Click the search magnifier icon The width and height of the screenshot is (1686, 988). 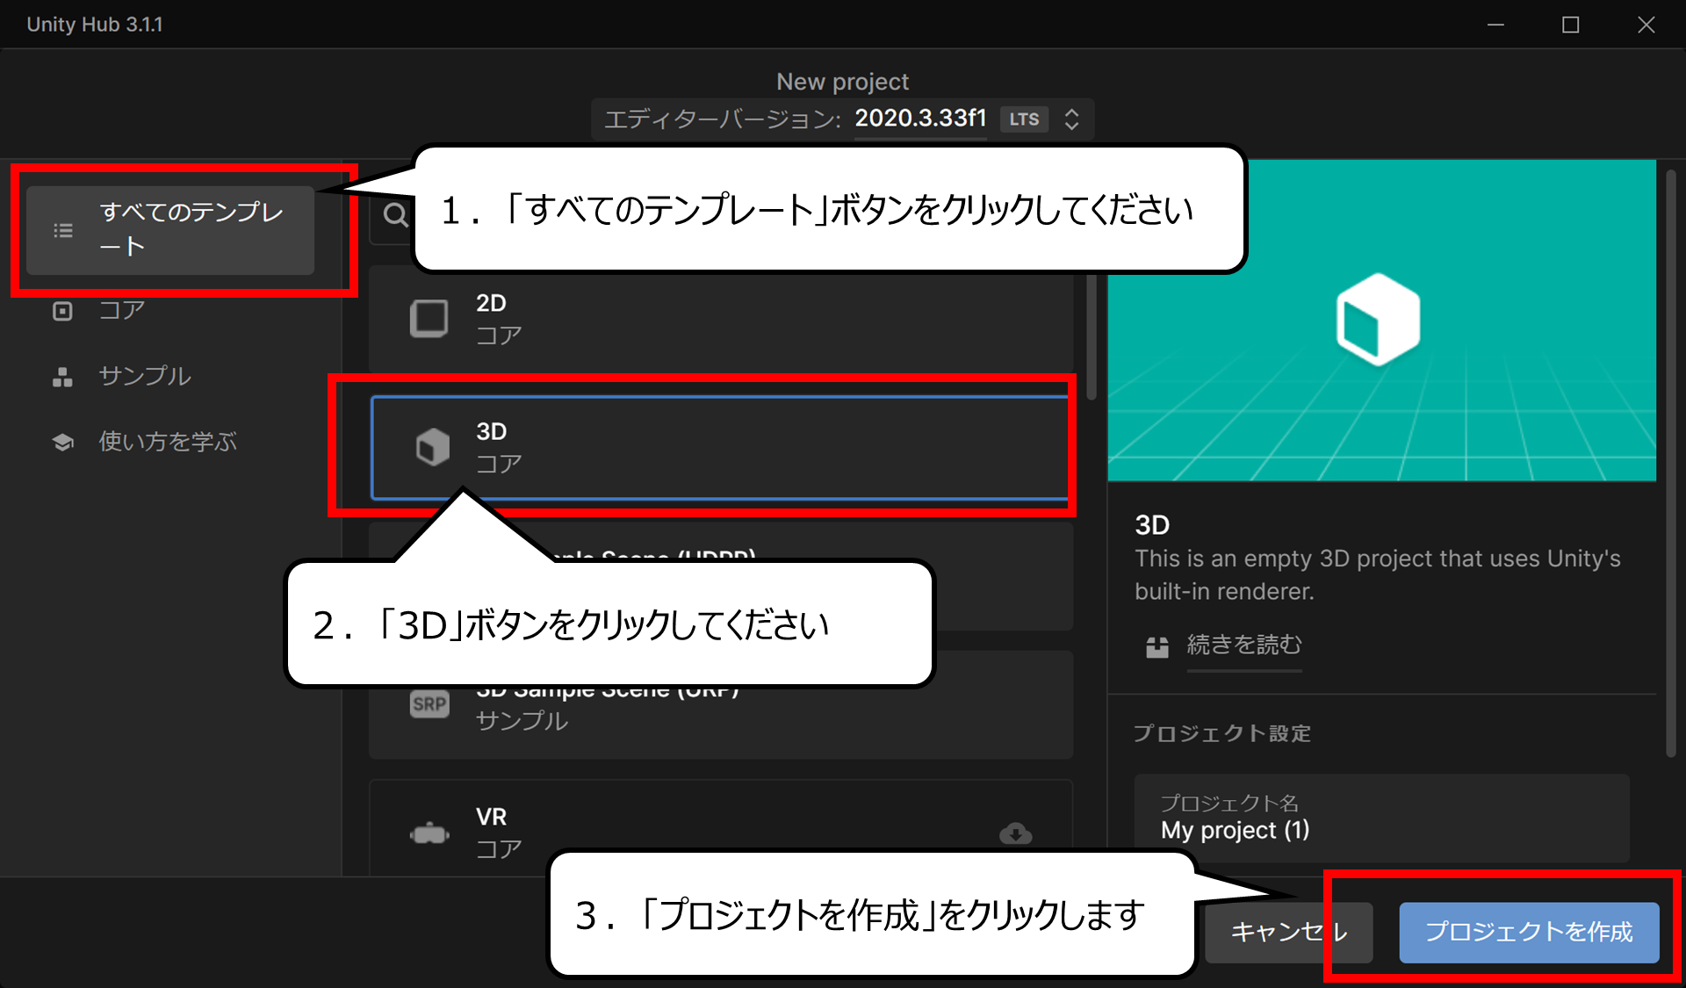[x=396, y=214]
